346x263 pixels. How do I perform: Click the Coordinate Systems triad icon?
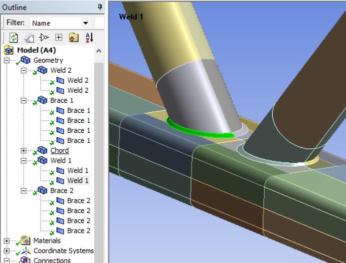(x=26, y=250)
